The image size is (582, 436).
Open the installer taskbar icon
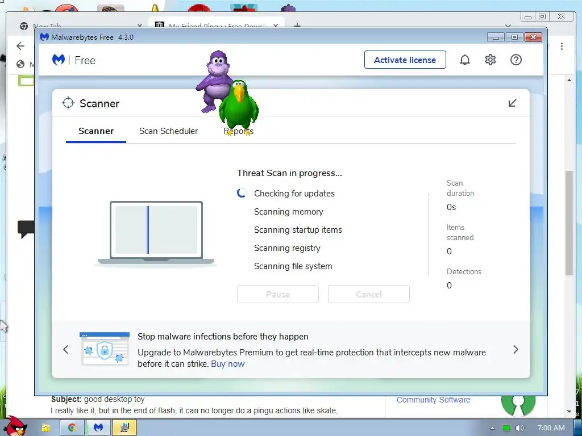pyautogui.click(x=124, y=427)
